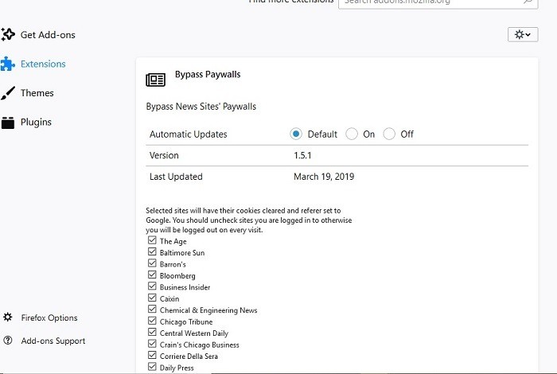Open Firefox Options link
The height and width of the screenshot is (374, 557).
point(49,318)
